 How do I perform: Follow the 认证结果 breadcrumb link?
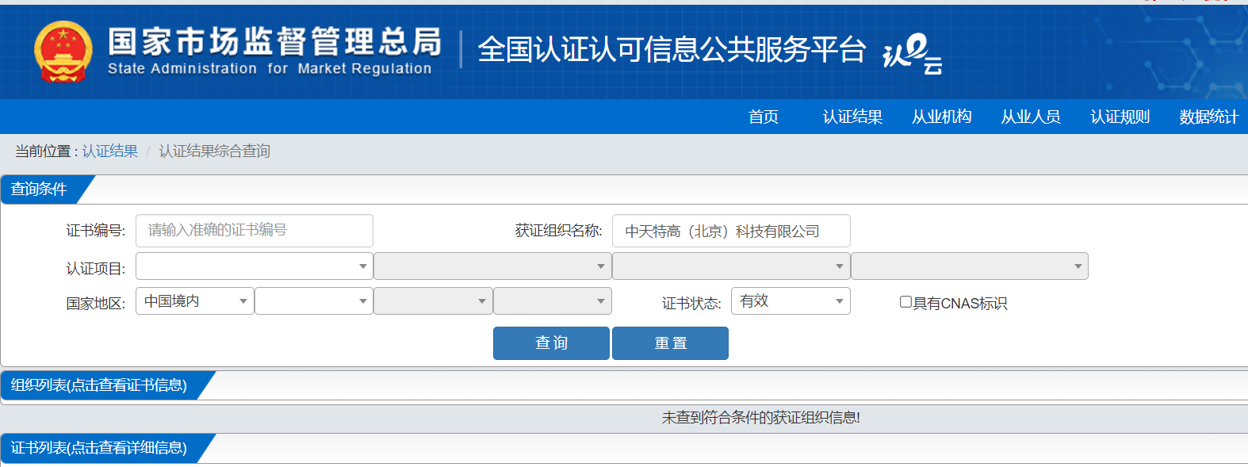click(109, 151)
